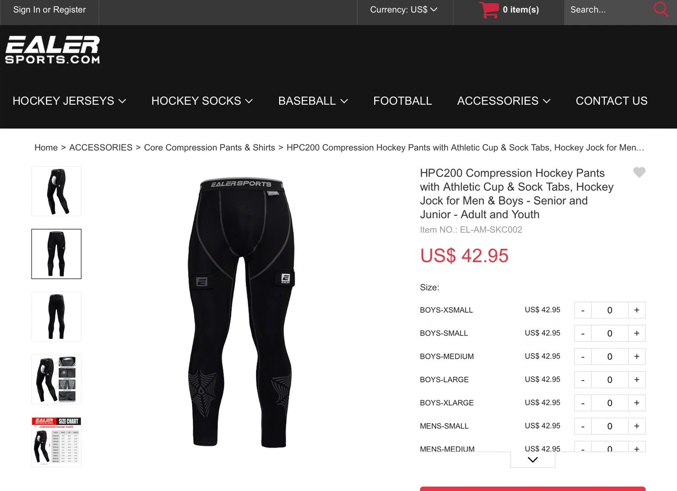677x491 pixels.
Task: Open the Football menu item
Action: pos(402,101)
